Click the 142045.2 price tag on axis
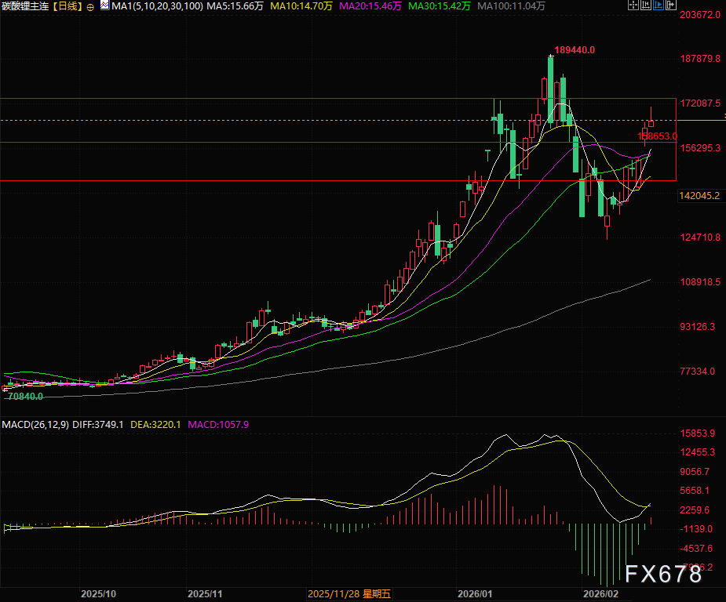Screen dimensions: 726x602 699,196
